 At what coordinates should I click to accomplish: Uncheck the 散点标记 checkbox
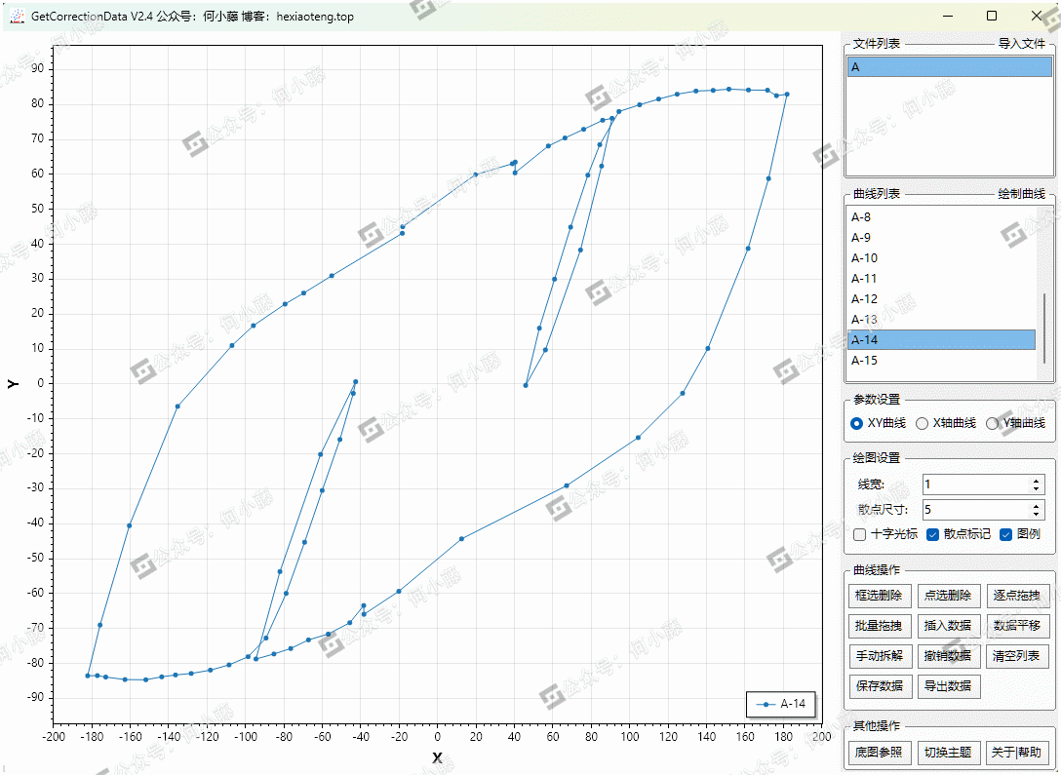[x=932, y=534]
